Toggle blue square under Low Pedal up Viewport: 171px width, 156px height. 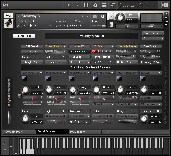(x=24, y=79)
